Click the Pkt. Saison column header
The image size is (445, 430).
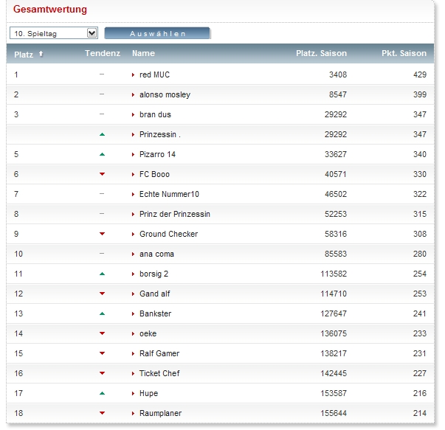[404, 54]
